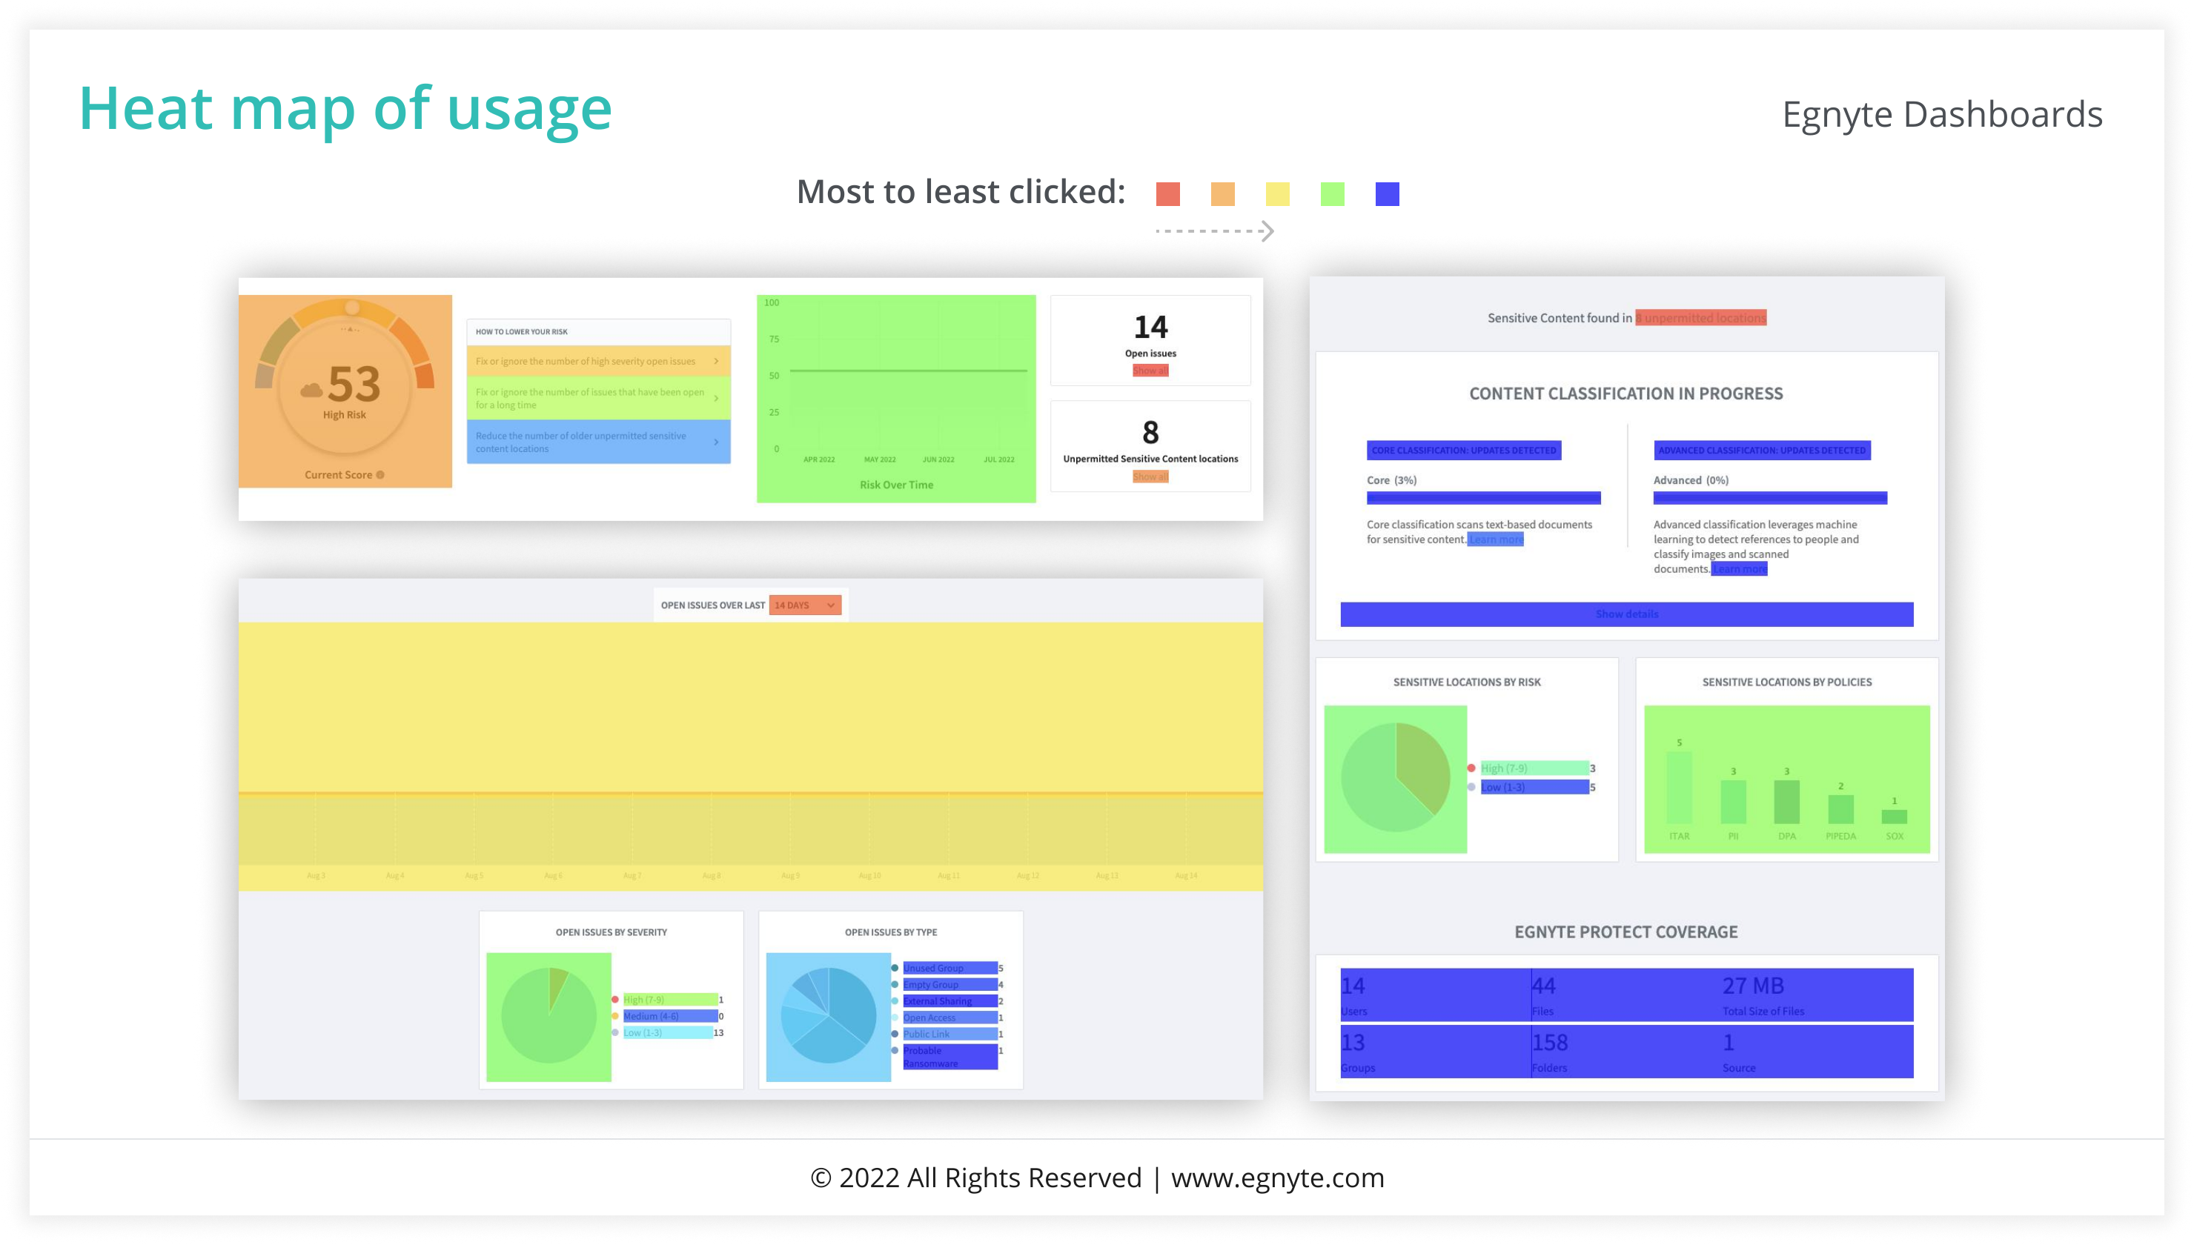Viewport: 2194px width, 1245px height.
Task: Click the DPA bar in policies chart
Action: pos(1786,802)
